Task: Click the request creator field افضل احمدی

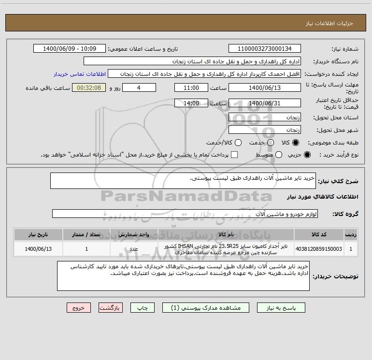Action: click(204, 74)
